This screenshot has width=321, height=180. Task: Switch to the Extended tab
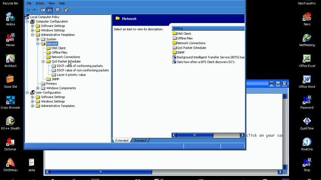coord(122,140)
